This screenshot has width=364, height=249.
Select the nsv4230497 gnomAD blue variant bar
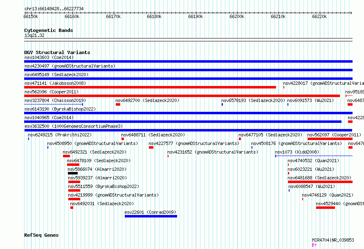tap(188, 70)
